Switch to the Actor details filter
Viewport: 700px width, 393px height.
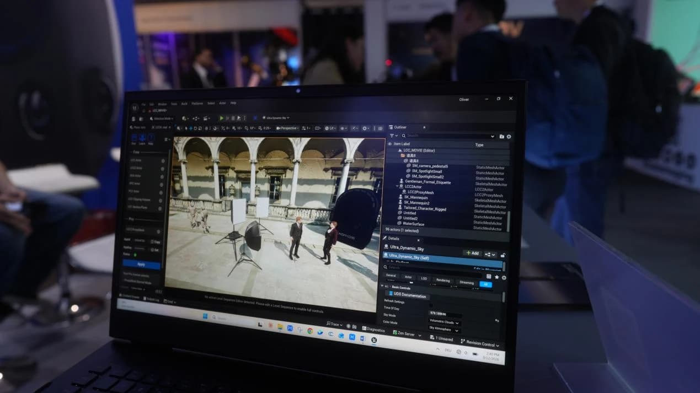(408, 277)
